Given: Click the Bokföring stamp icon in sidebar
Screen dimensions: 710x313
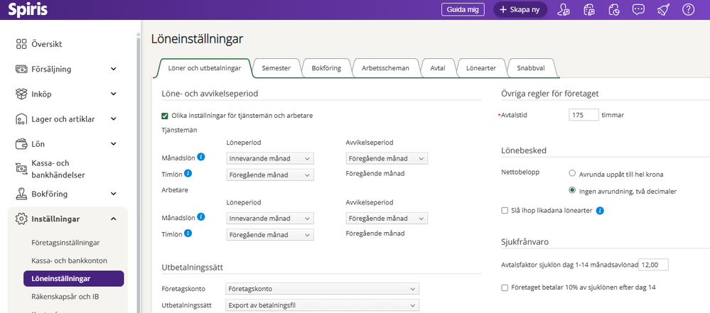Looking at the screenshot, I should coord(21,194).
